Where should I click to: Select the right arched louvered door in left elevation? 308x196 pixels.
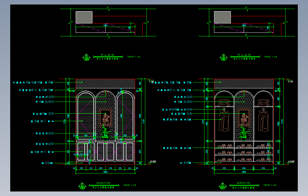[125, 115]
